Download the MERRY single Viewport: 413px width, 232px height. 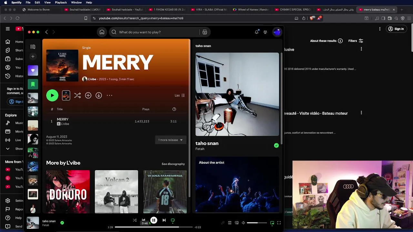click(99, 95)
